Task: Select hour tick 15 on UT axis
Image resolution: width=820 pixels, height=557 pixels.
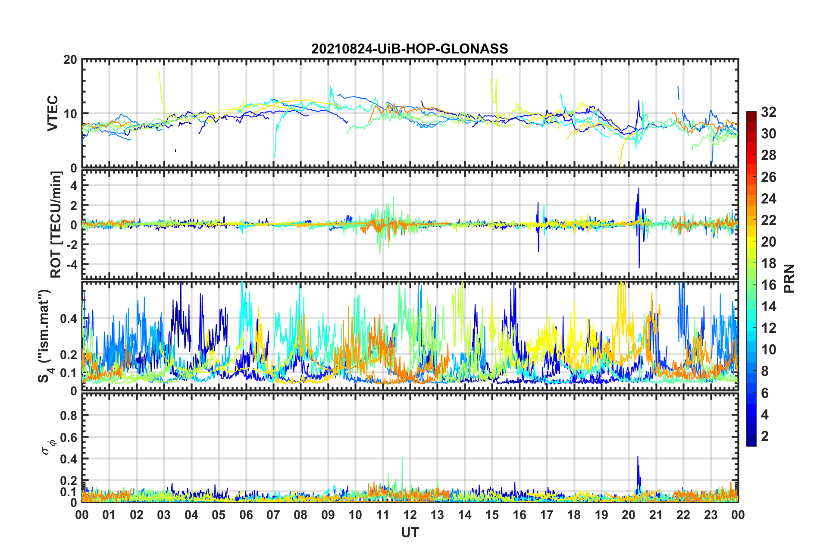Action: pos(492,515)
